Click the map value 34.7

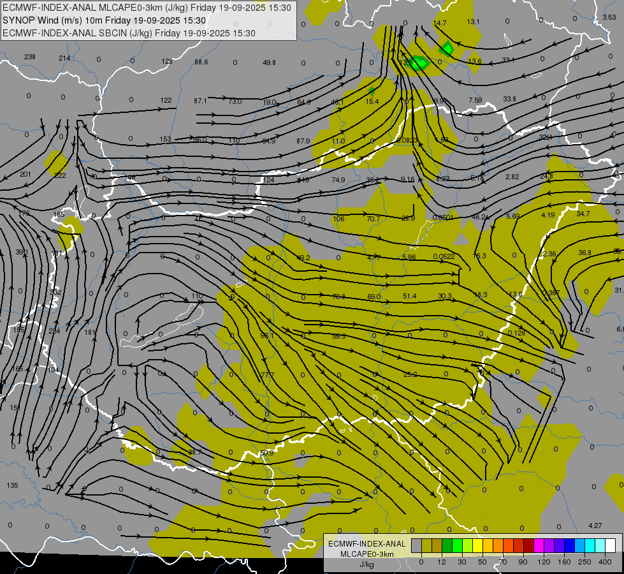tap(583, 214)
